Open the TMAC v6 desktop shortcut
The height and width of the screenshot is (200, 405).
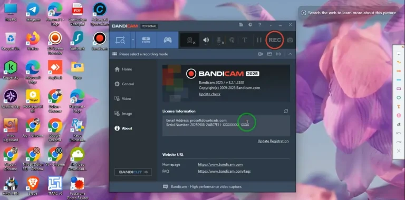click(x=55, y=185)
